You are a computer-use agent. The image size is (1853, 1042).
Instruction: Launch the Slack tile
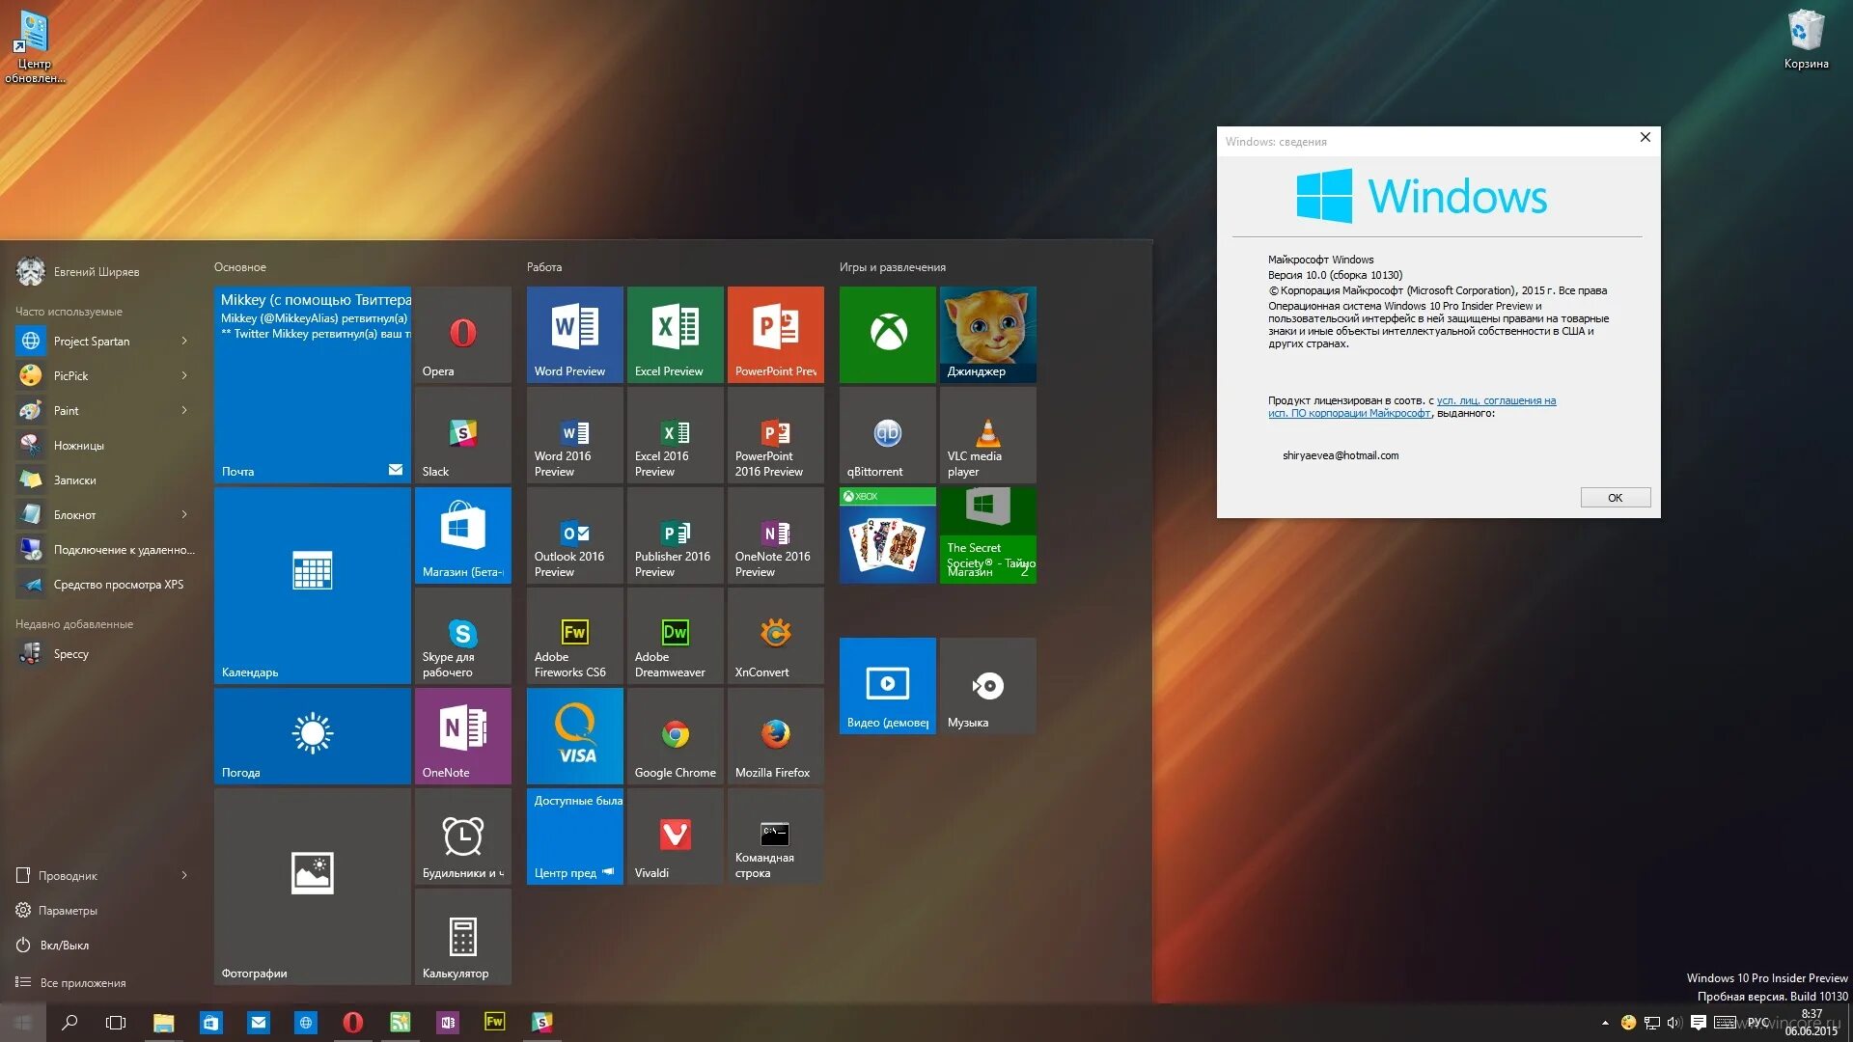coord(462,434)
